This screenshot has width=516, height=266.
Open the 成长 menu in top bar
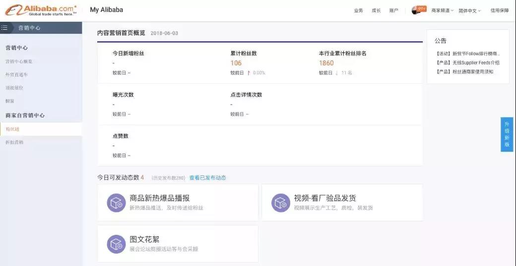[x=376, y=10]
